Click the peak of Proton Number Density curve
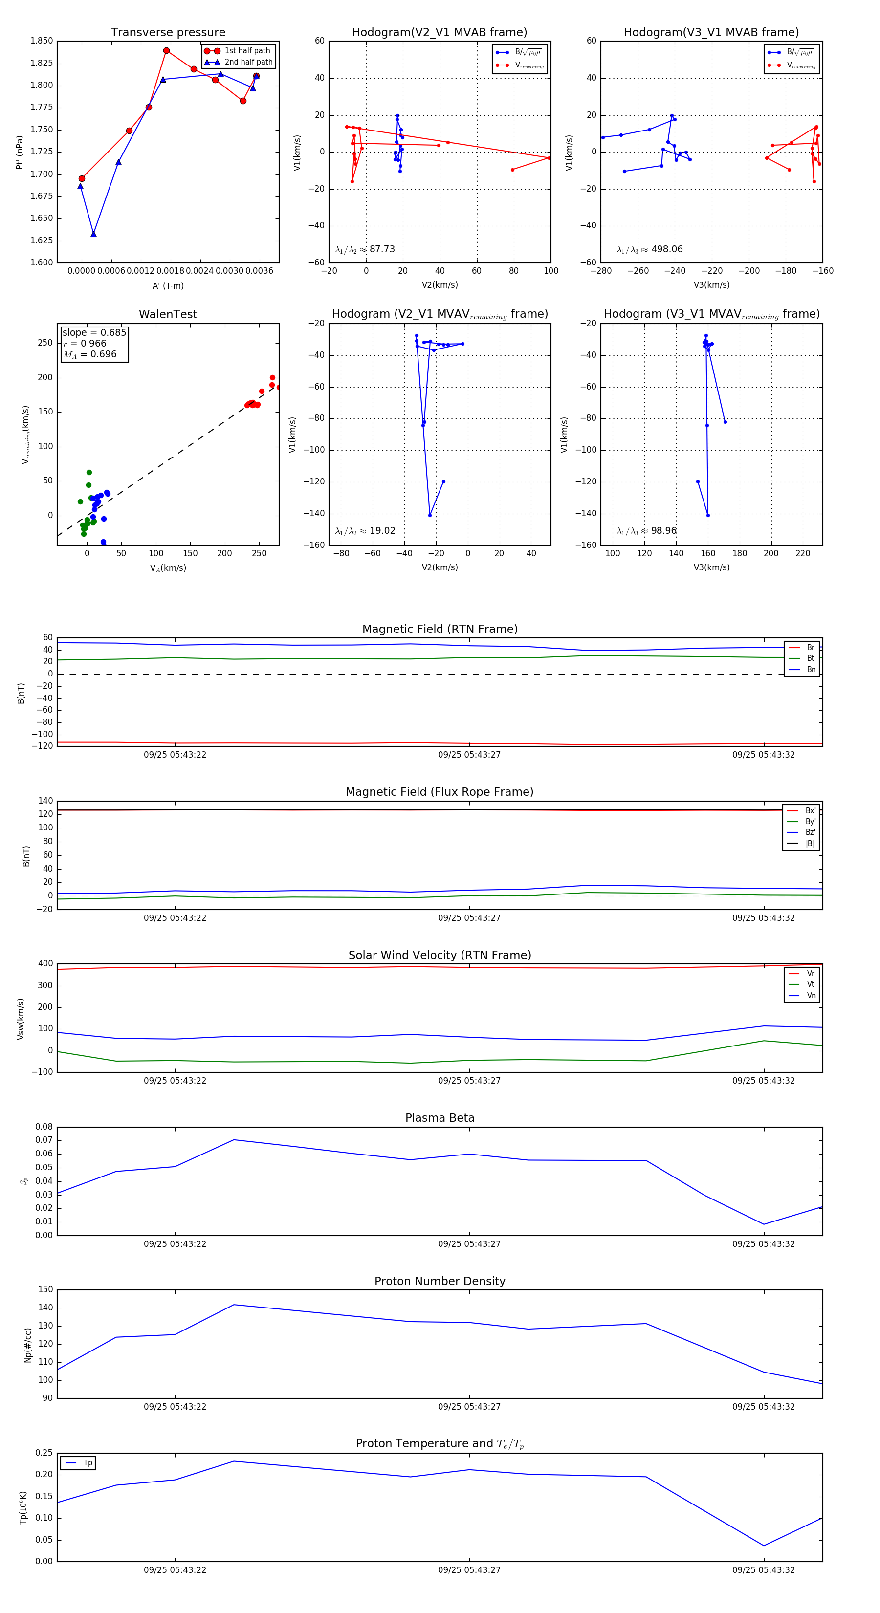Viewport: 880px width, 1613px height. tap(234, 1305)
